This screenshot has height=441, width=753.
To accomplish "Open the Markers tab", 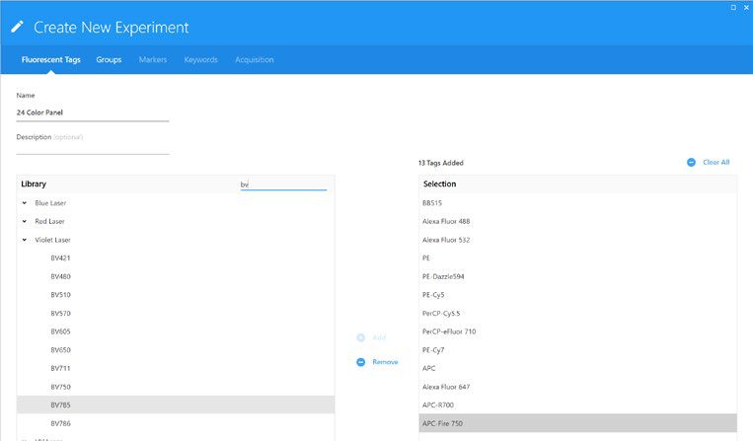I will [x=152, y=60].
